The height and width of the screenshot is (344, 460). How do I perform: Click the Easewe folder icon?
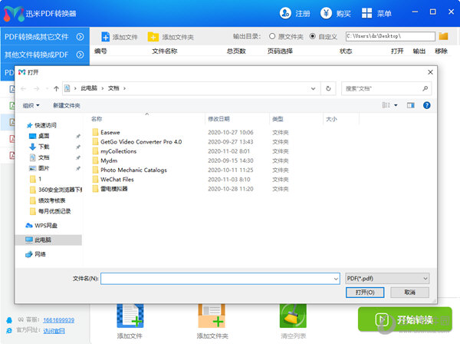95,132
